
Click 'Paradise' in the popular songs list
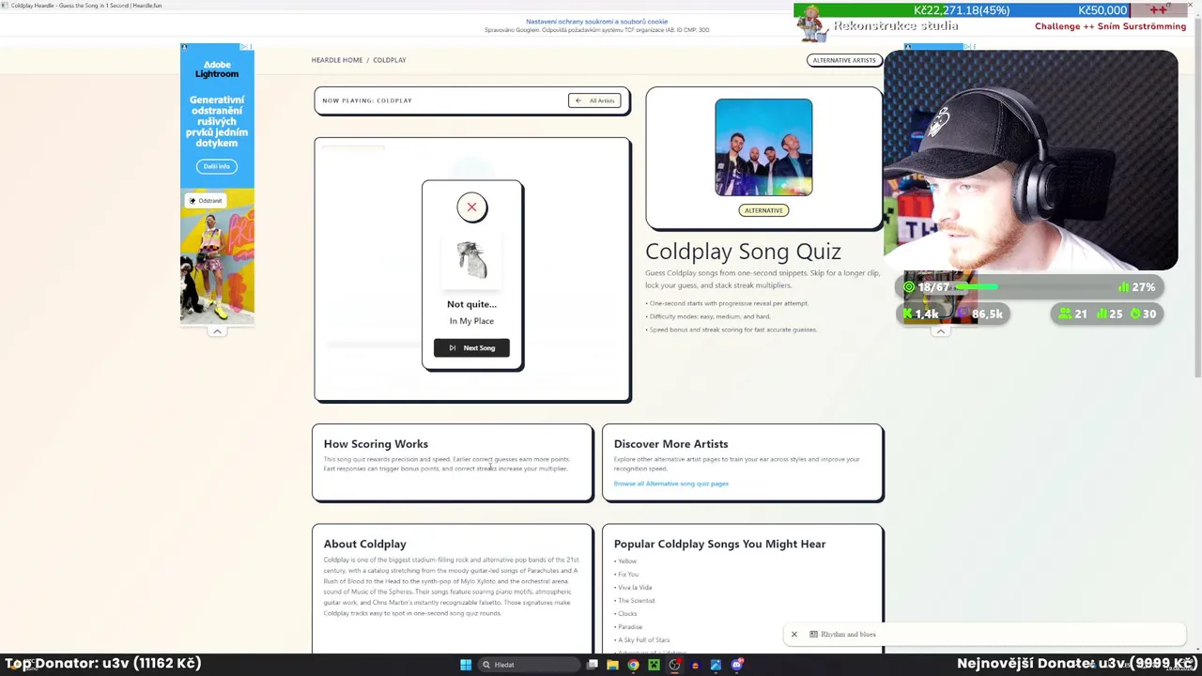pyautogui.click(x=630, y=627)
